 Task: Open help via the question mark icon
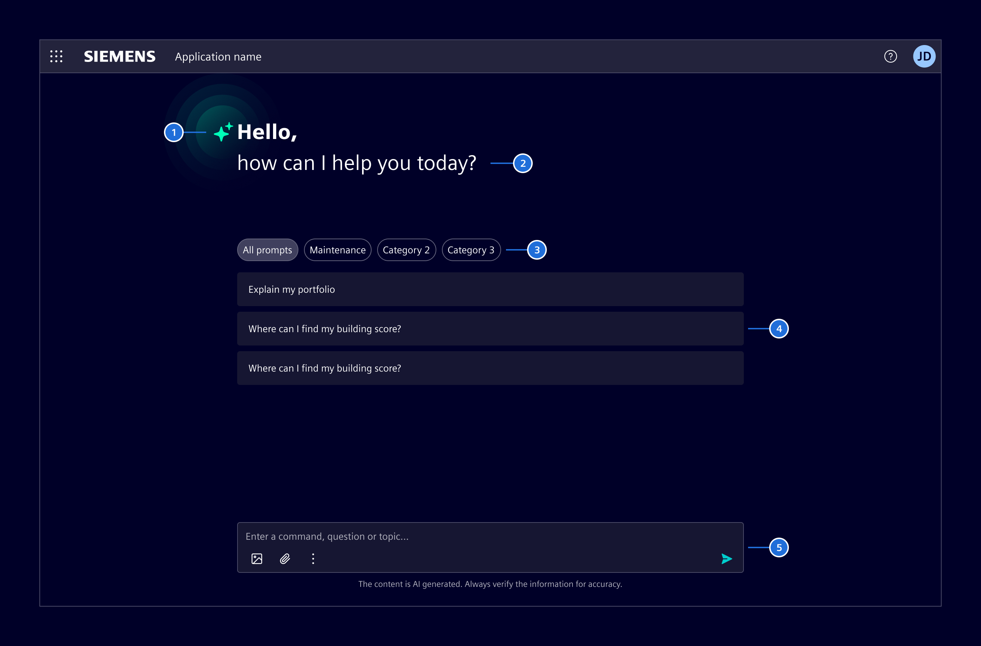pyautogui.click(x=890, y=57)
